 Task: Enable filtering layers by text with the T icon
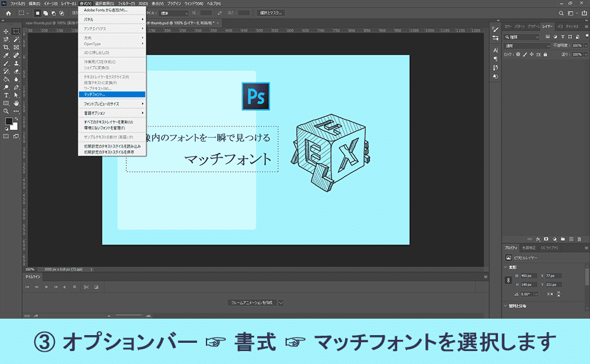coord(563,37)
